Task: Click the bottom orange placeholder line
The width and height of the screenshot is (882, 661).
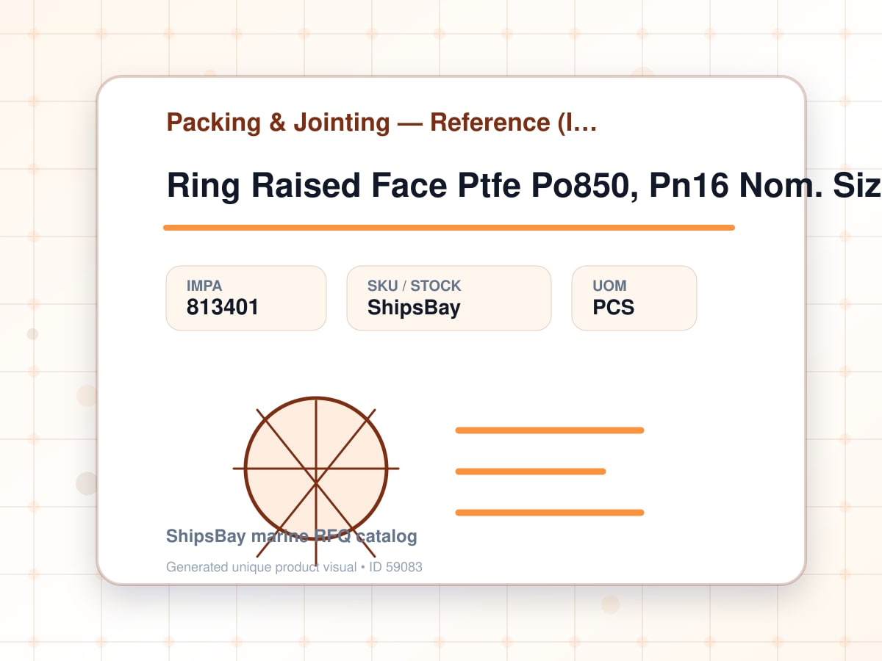Action: [550, 513]
